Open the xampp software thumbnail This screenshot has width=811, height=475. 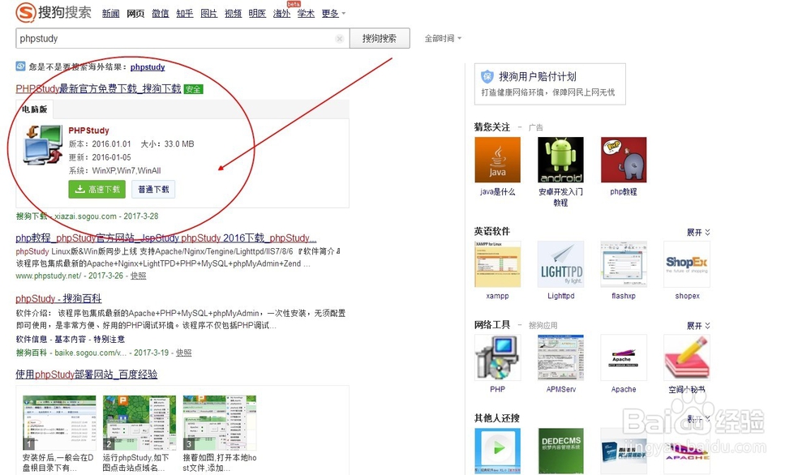tap(498, 264)
